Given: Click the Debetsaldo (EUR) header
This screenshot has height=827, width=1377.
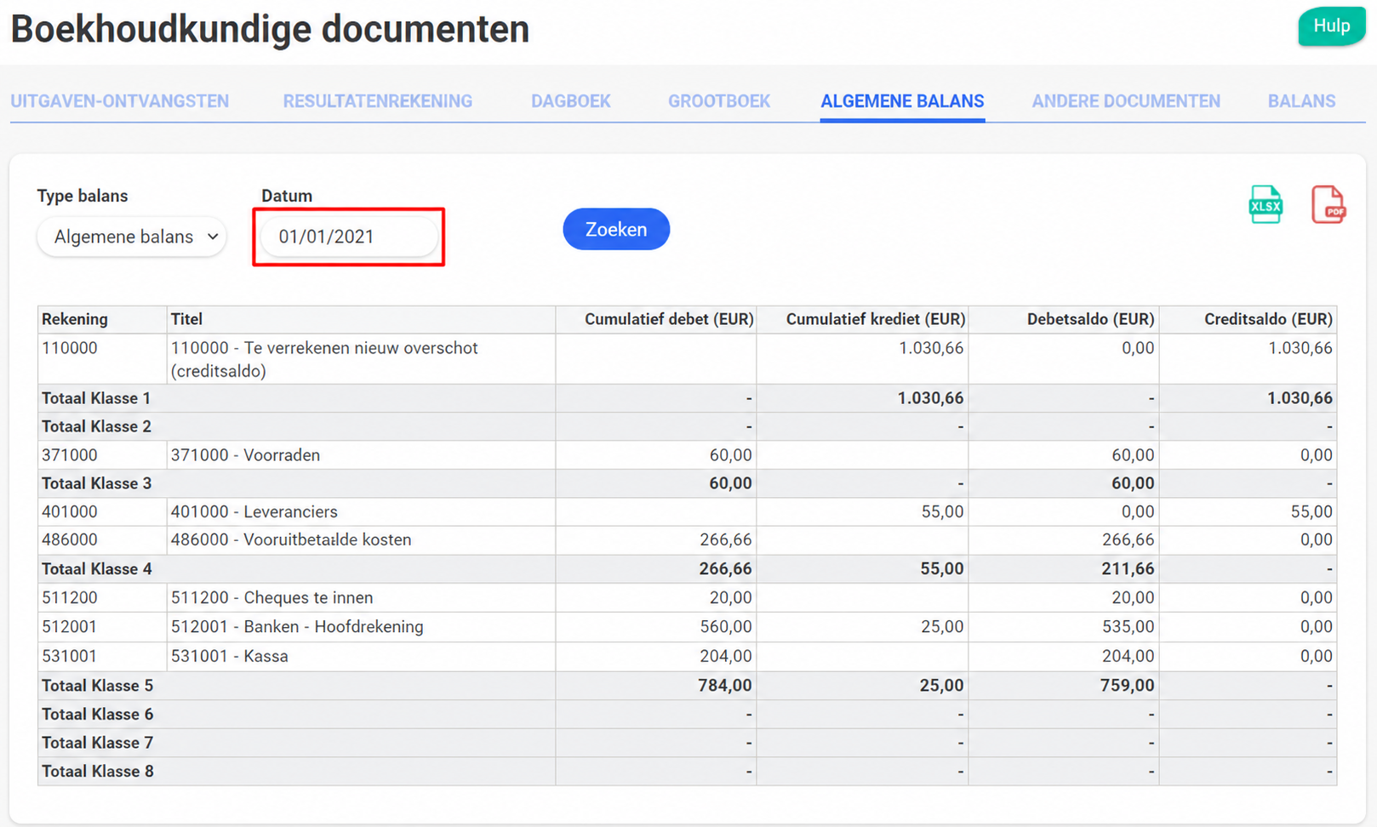Looking at the screenshot, I should (1063, 319).
